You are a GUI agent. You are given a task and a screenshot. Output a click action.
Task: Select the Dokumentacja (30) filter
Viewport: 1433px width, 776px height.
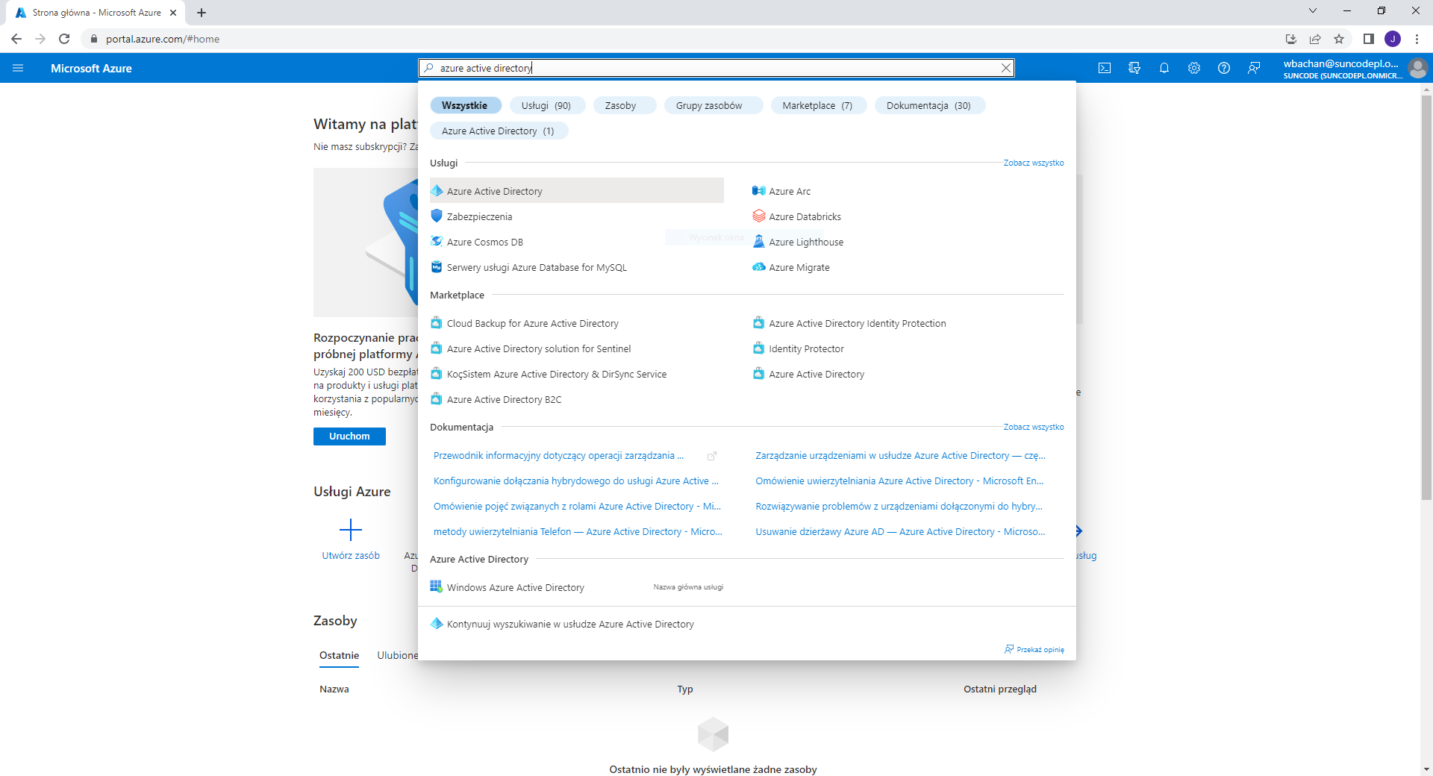click(x=928, y=105)
